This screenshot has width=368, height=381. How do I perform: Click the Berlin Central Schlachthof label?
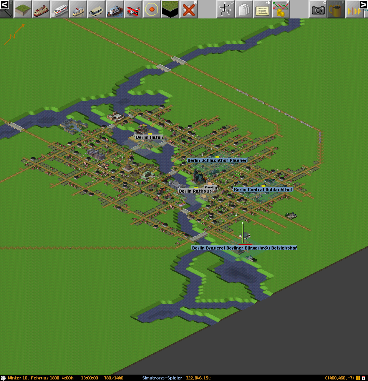point(263,190)
